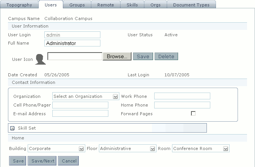Click the bottom Save button

[17, 161]
